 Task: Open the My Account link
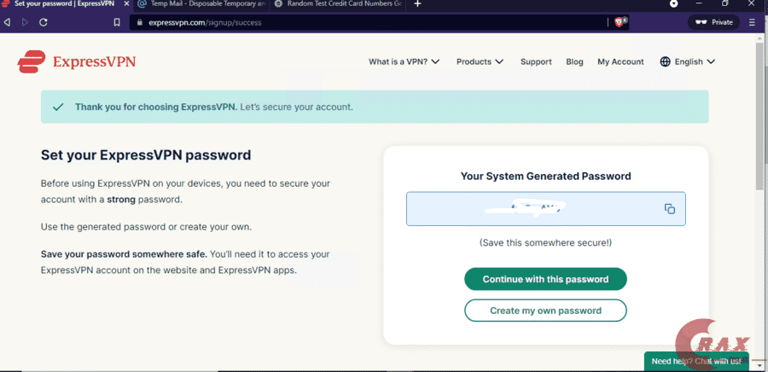pos(620,61)
